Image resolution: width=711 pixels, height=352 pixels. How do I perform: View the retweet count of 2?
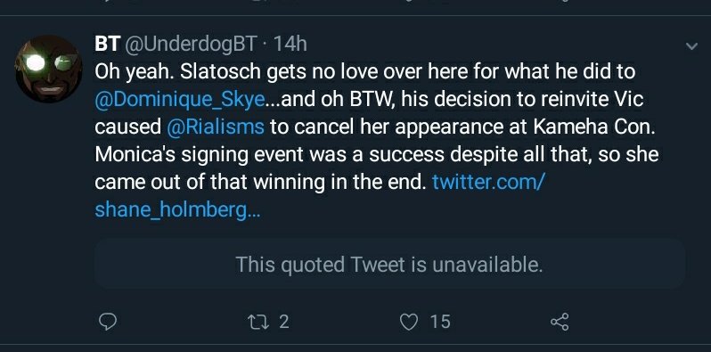click(x=284, y=322)
